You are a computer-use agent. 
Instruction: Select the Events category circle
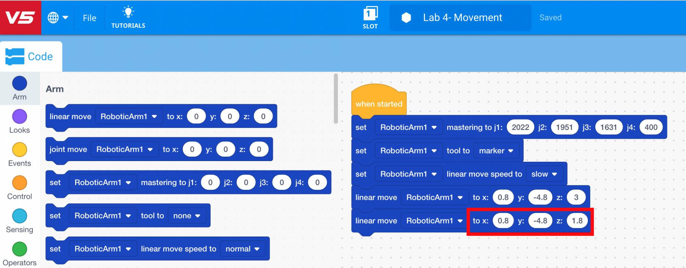click(x=20, y=150)
